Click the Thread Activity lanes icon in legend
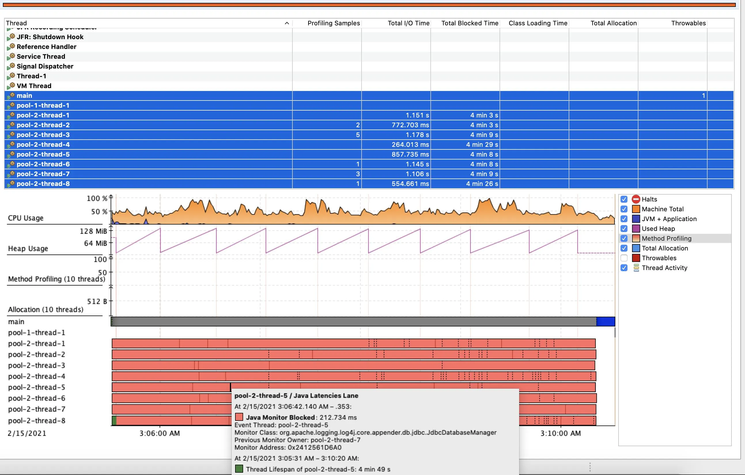The height and width of the screenshot is (475, 745). click(x=636, y=268)
